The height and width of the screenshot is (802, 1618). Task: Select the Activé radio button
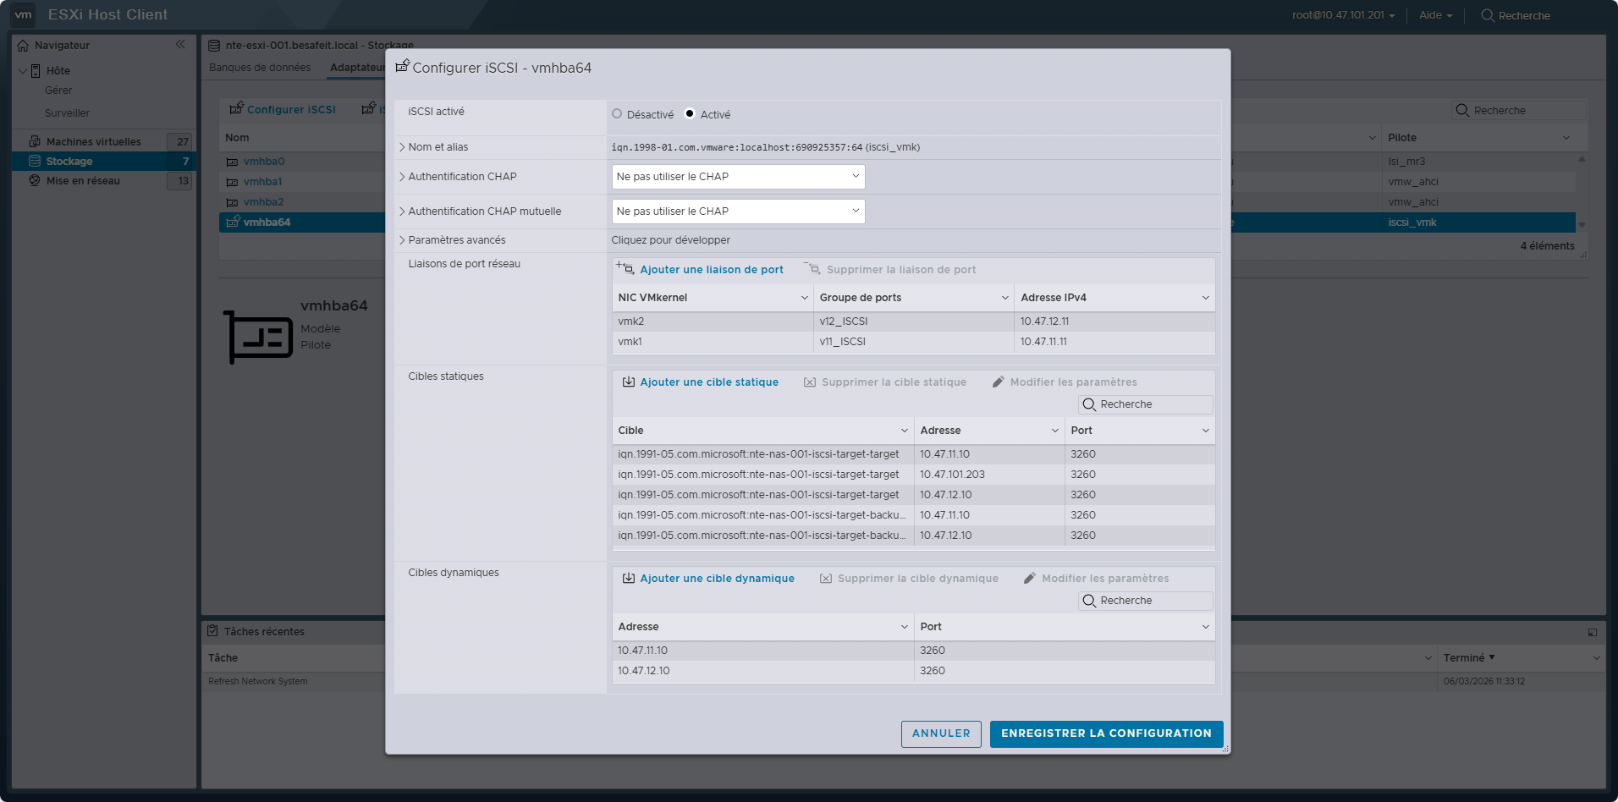(690, 114)
